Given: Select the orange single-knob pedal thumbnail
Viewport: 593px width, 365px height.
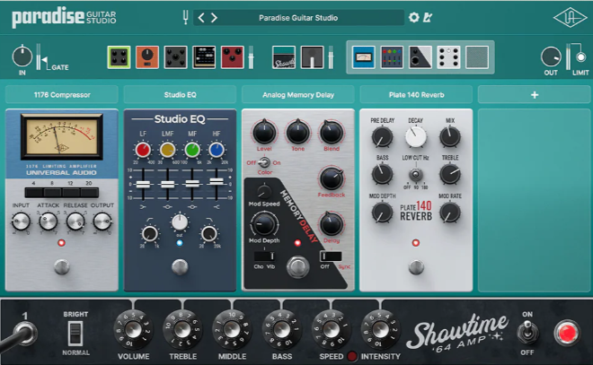Looking at the screenshot, I should (x=147, y=57).
